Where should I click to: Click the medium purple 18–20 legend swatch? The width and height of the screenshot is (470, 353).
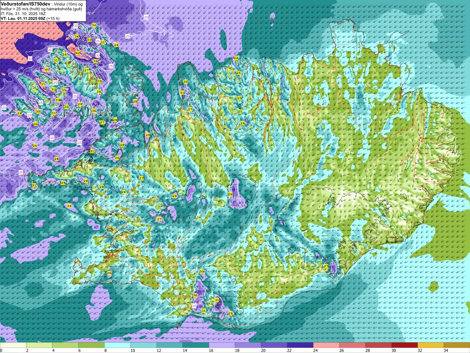tap(248, 345)
